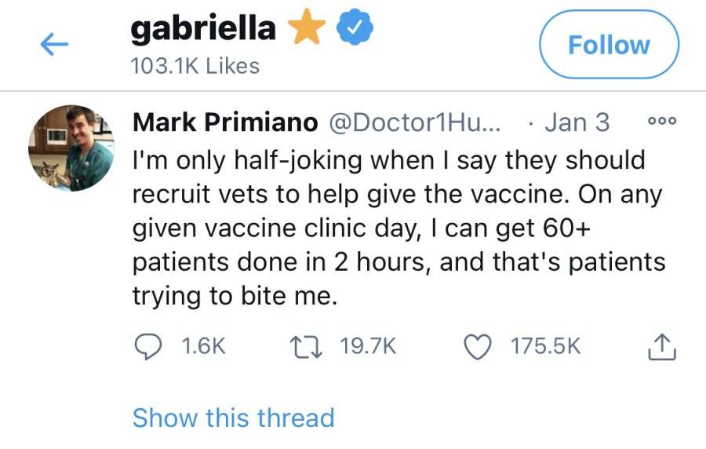Screen dimensions: 706x449
Task: Open the @Doctor1Hu... handle
Action: 415,122
